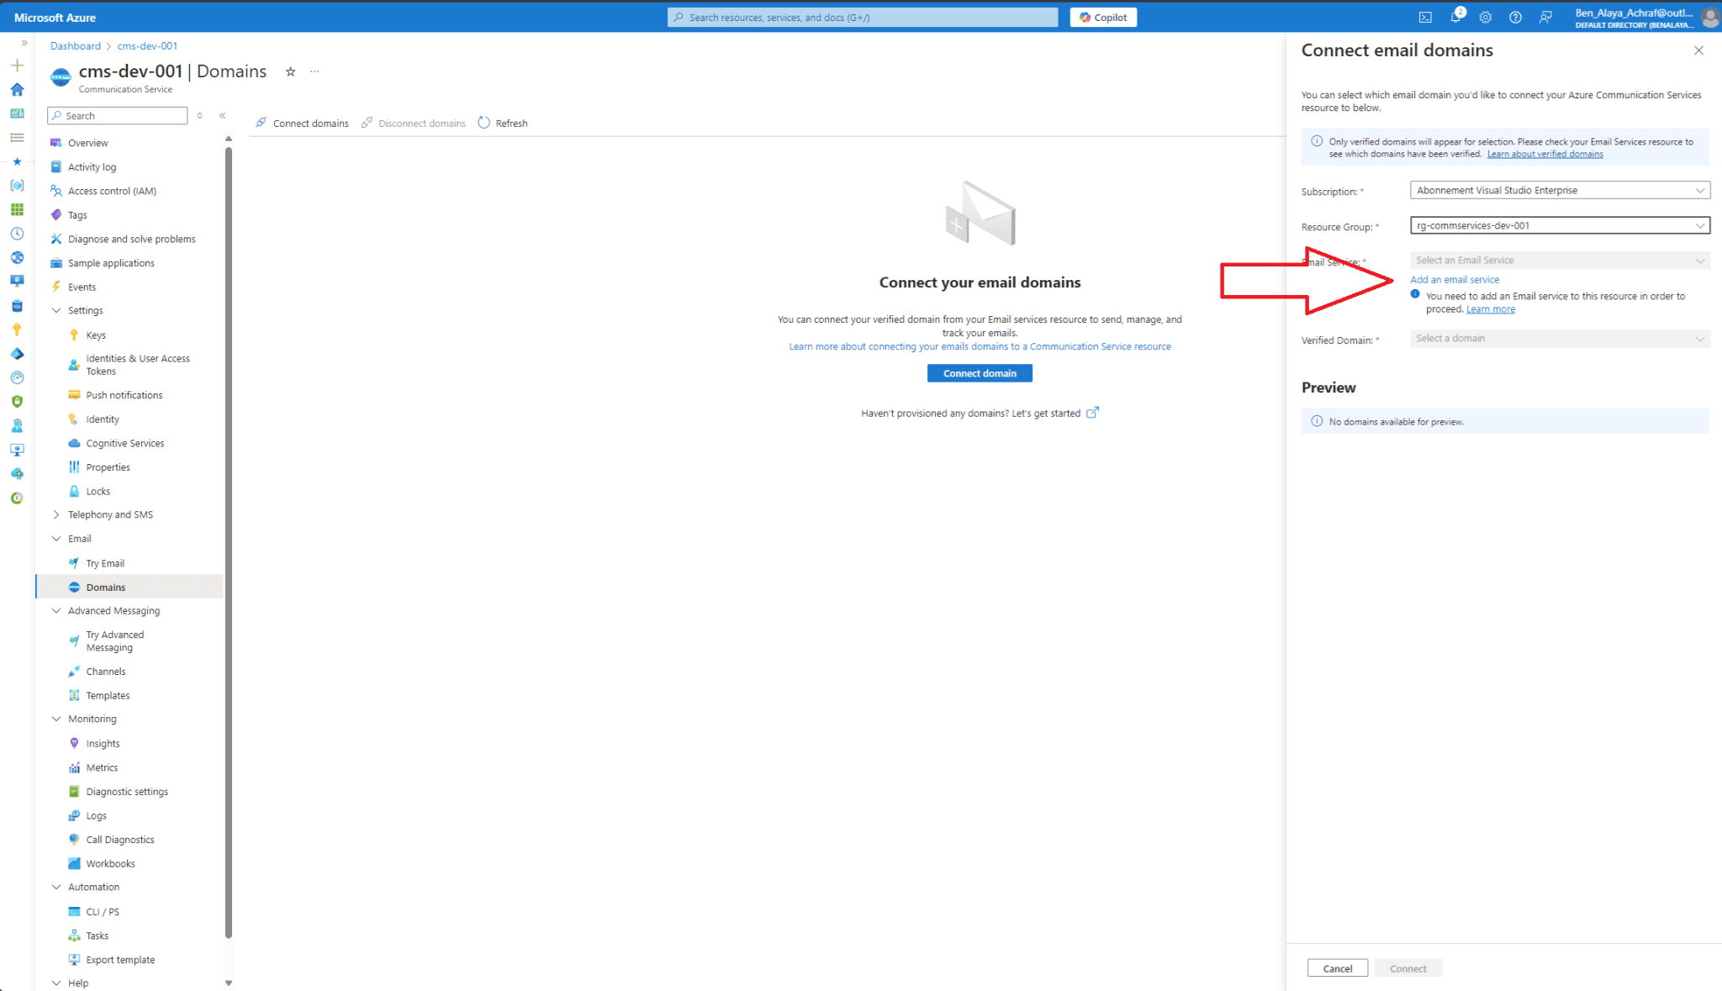Image resolution: width=1722 pixels, height=991 pixels.
Task: Expand the Telephony and SMS section
Action: click(x=56, y=514)
